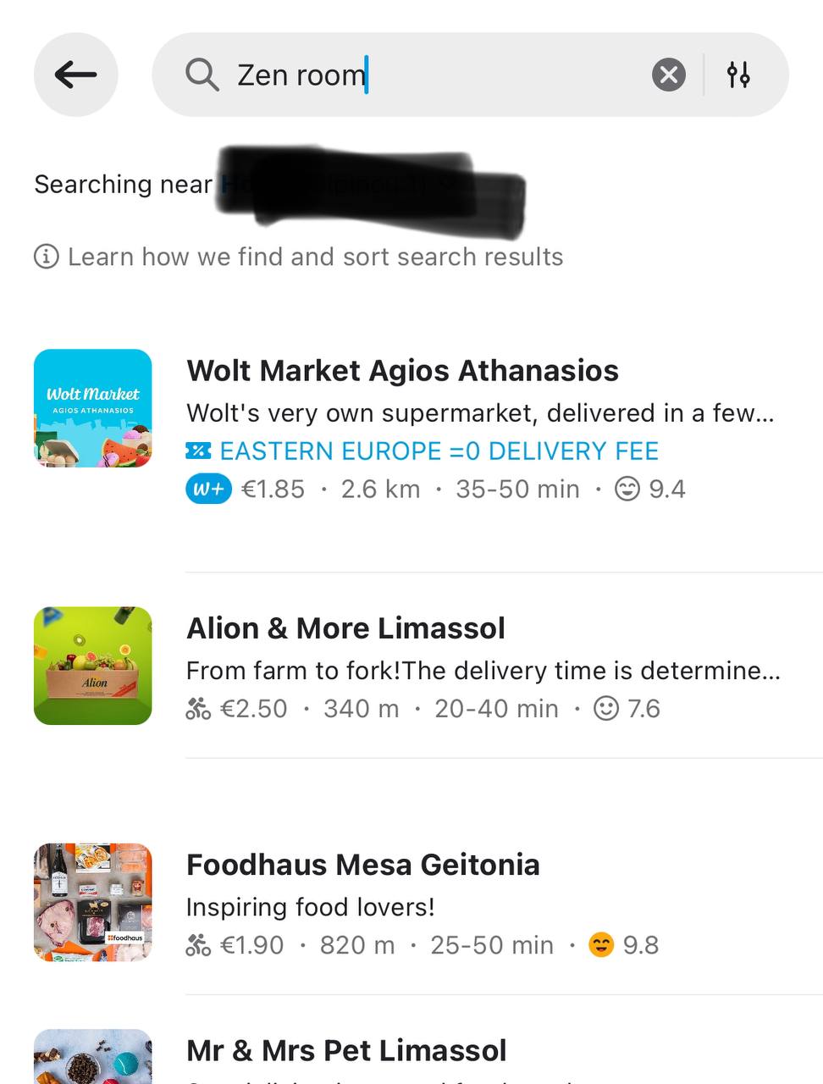Tap the info icon beside Learn how
Image resolution: width=823 pixels, height=1084 pixels.
pos(46,256)
